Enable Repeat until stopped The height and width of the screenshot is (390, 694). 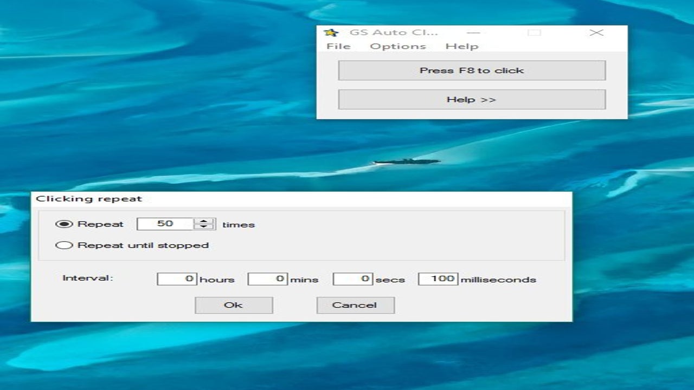click(65, 244)
